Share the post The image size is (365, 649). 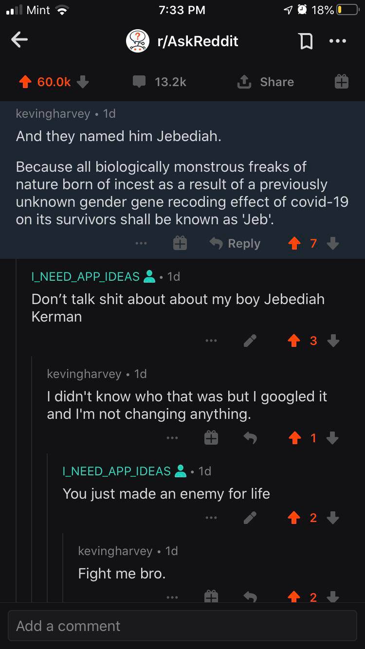click(x=266, y=82)
